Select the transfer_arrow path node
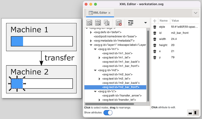Screen dimensions: 202x119 pos(122,96)
